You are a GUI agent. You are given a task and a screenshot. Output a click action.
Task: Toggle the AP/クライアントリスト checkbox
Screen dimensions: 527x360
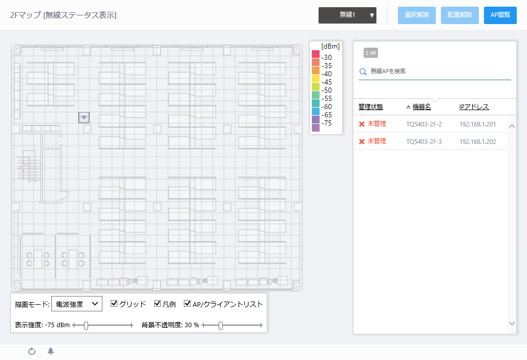pos(187,304)
